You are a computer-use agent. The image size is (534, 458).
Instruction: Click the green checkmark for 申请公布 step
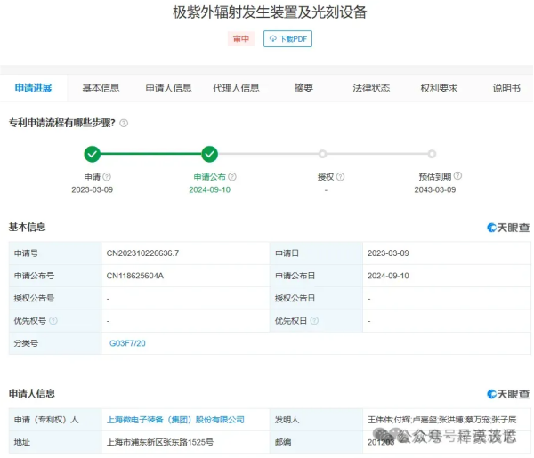pyautogui.click(x=209, y=154)
